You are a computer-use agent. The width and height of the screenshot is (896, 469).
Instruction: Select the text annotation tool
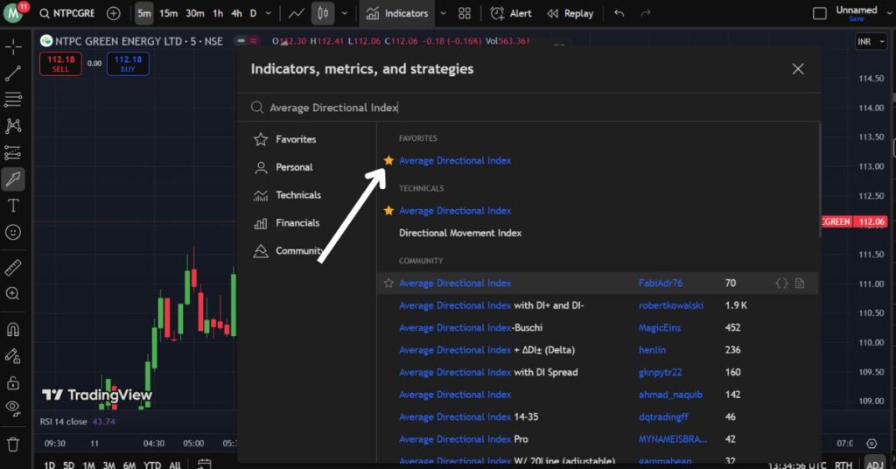(13, 206)
